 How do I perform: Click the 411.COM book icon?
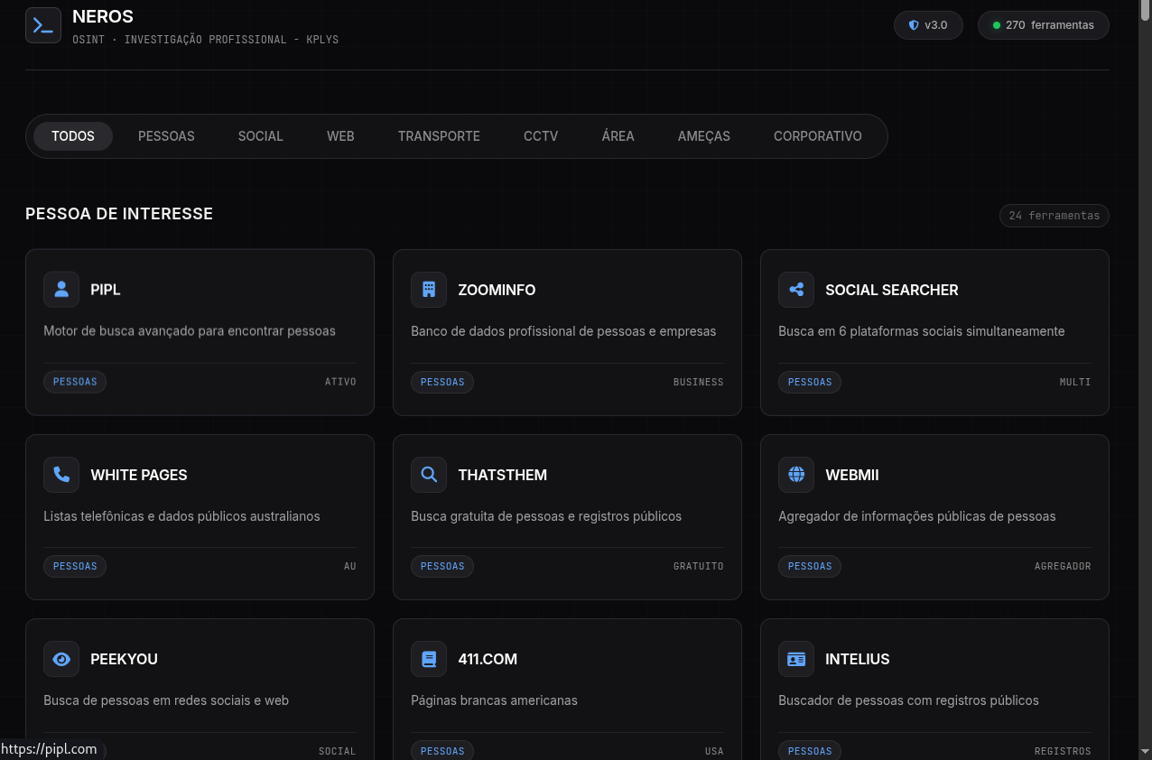coord(429,659)
